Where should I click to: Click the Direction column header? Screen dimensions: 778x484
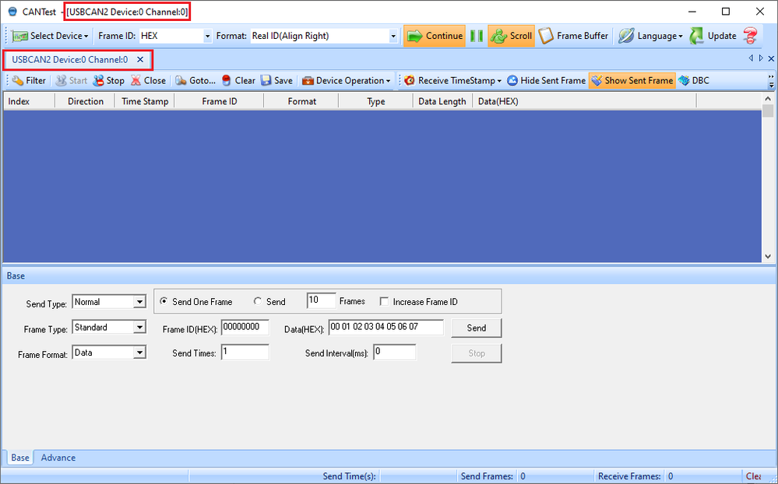pos(85,101)
